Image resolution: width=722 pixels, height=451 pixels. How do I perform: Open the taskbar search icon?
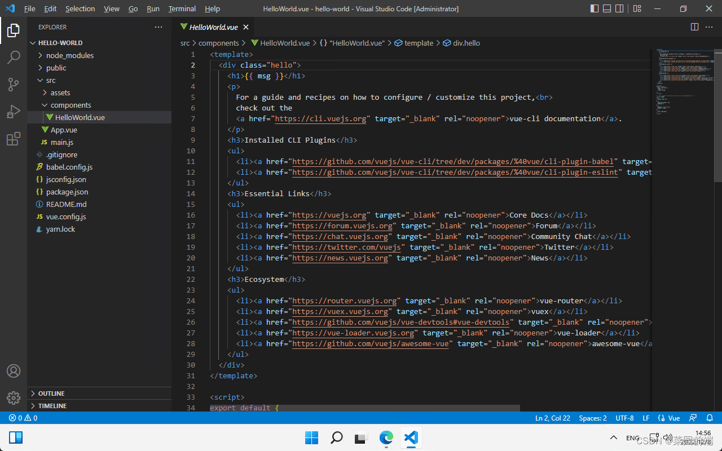pyautogui.click(x=336, y=437)
